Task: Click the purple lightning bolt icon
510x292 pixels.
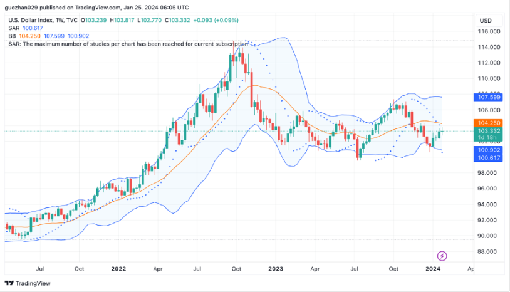Action: tap(442, 256)
